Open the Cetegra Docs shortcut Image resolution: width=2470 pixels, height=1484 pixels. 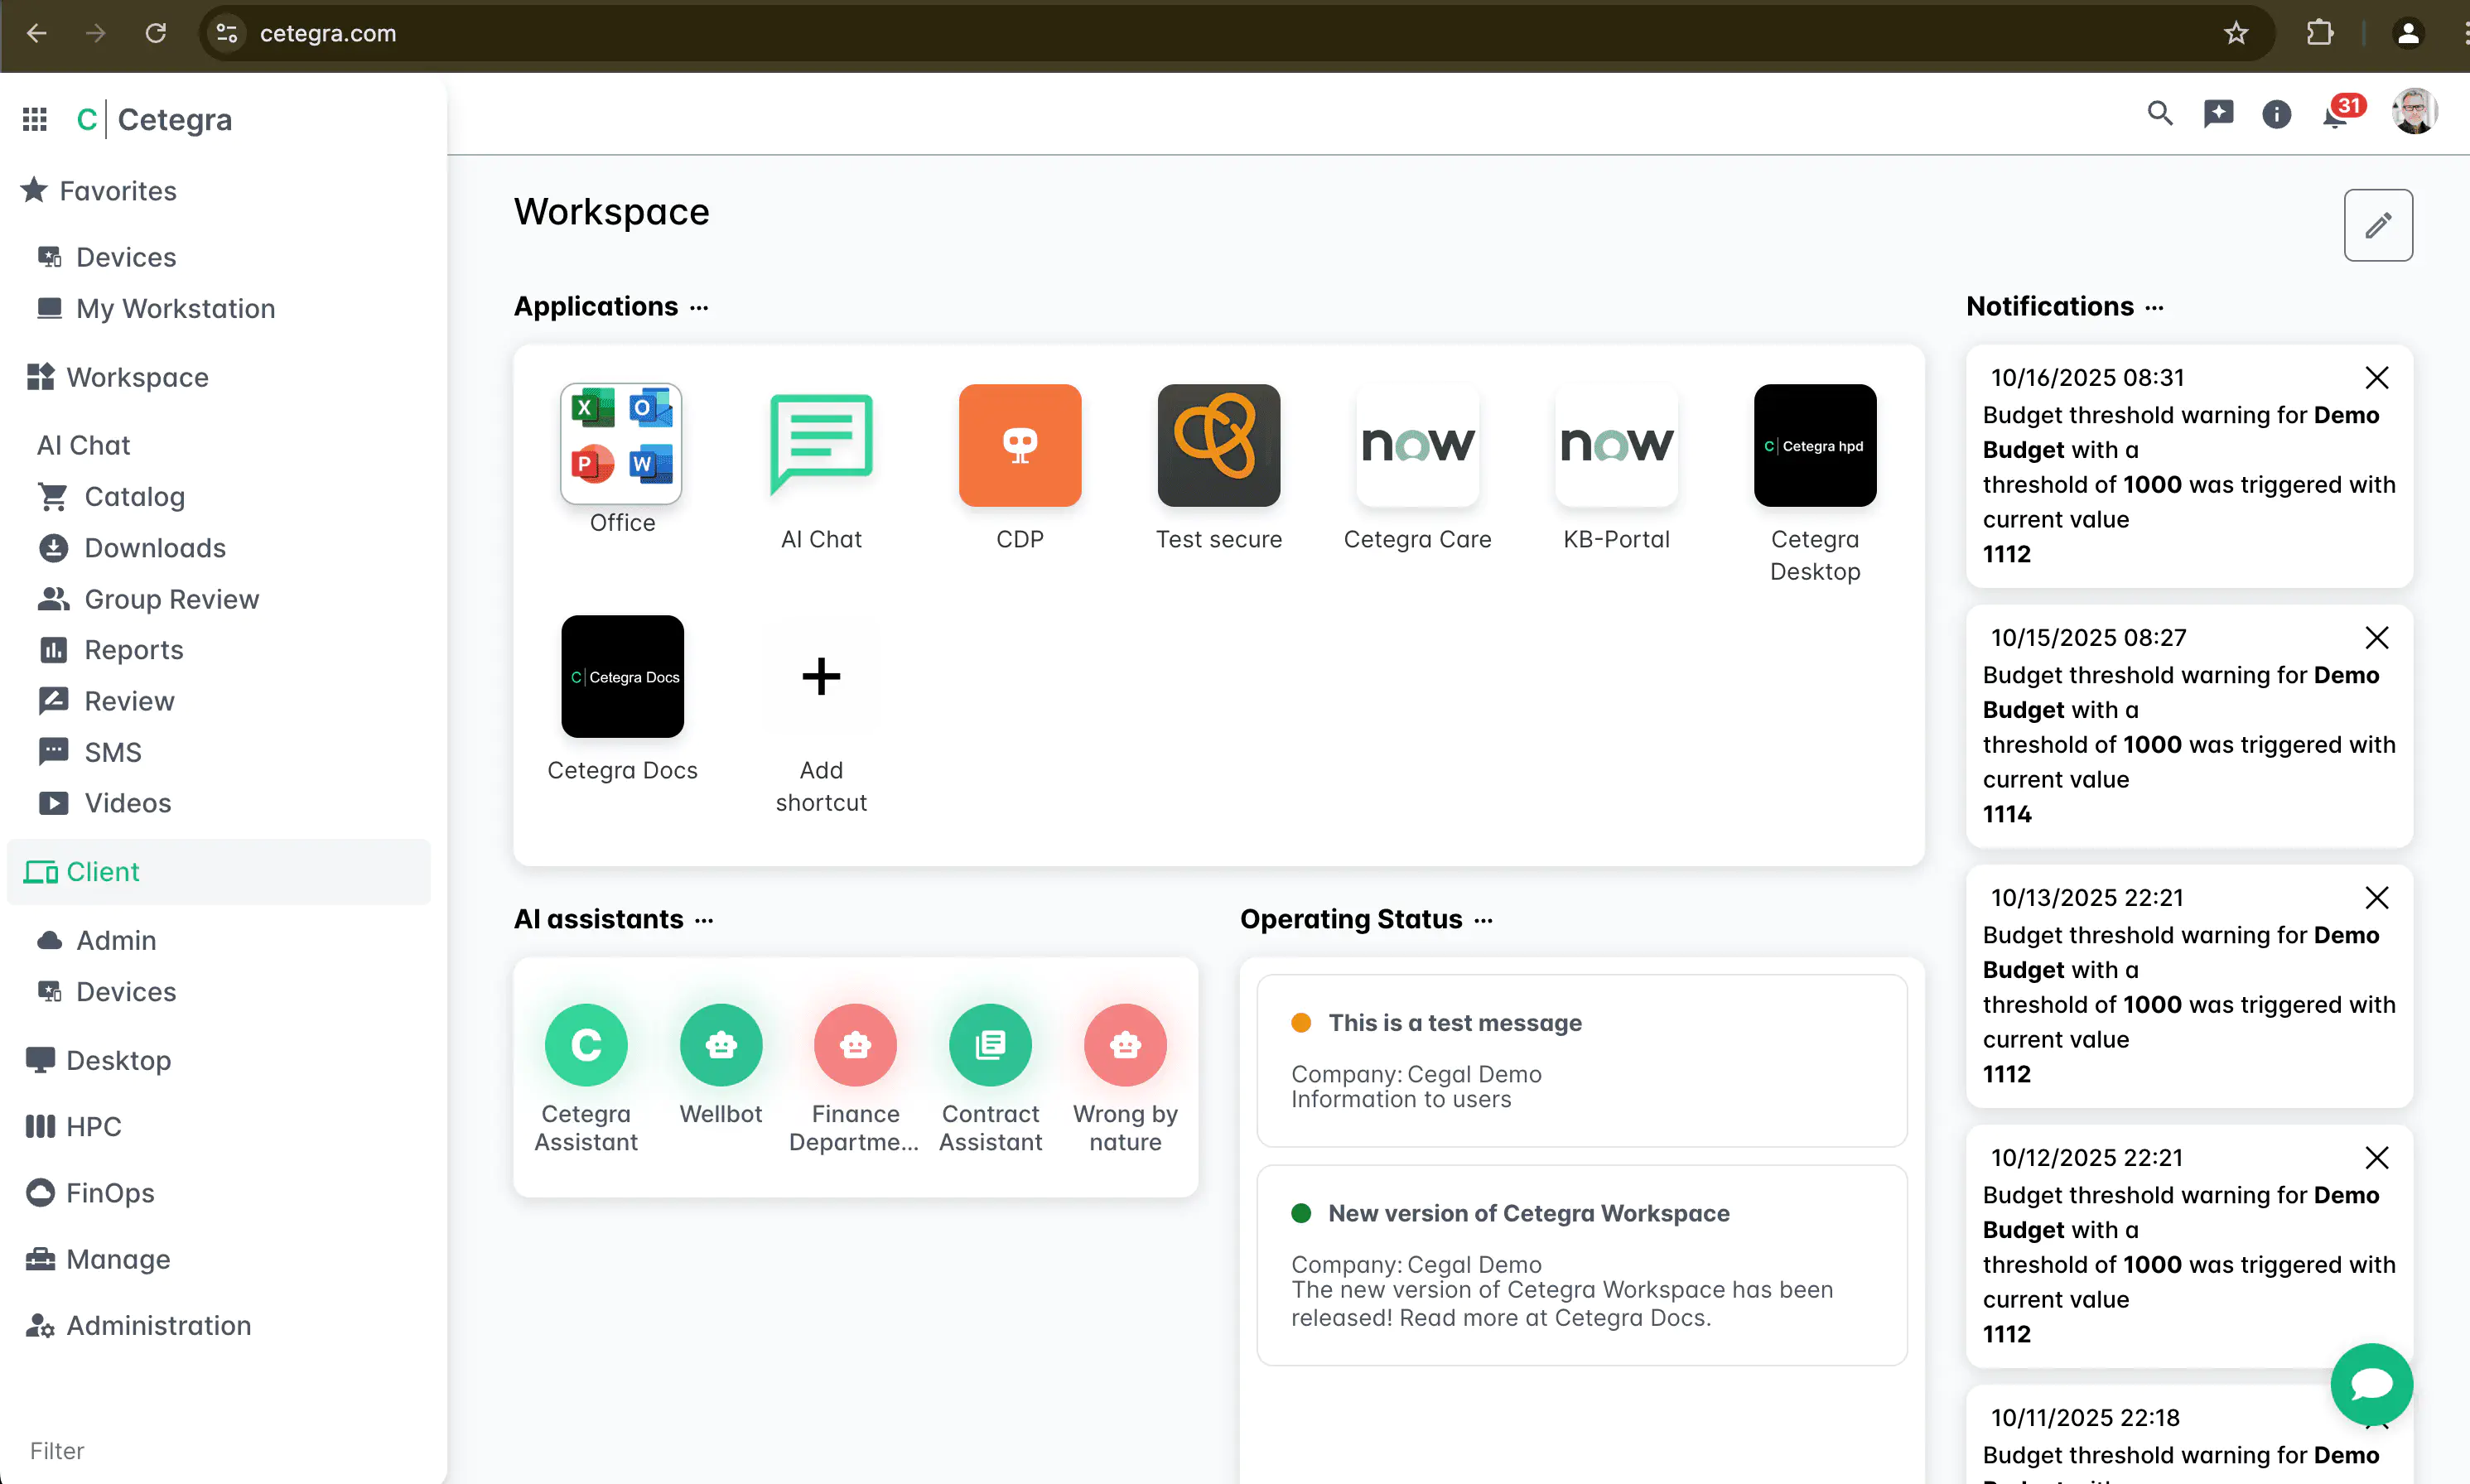point(622,677)
